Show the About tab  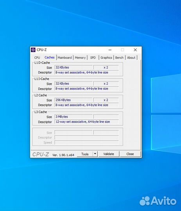(x=131, y=57)
